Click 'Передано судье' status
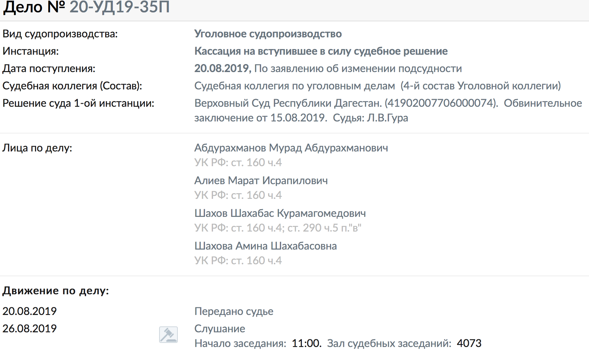 point(234,311)
